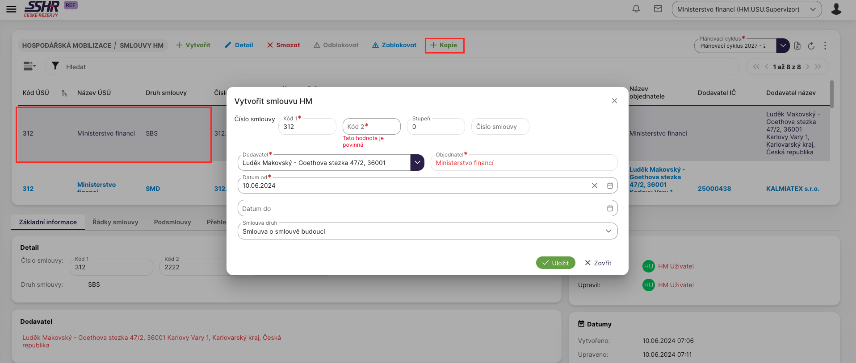Clear the Datum od date value

[594, 186]
